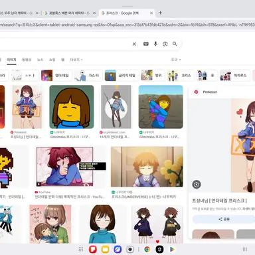Click the 퍼피루스 filter chip
The height and width of the screenshot is (255, 255).
[x=235, y=76]
